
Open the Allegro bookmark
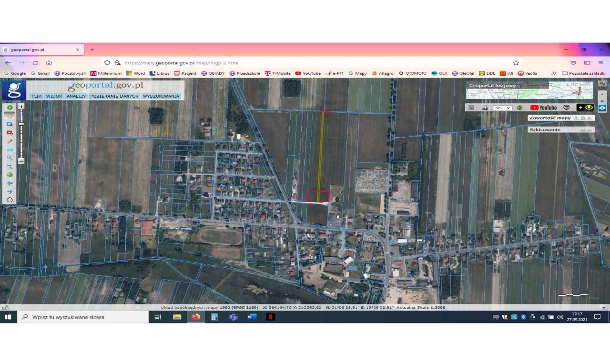pyautogui.click(x=383, y=73)
